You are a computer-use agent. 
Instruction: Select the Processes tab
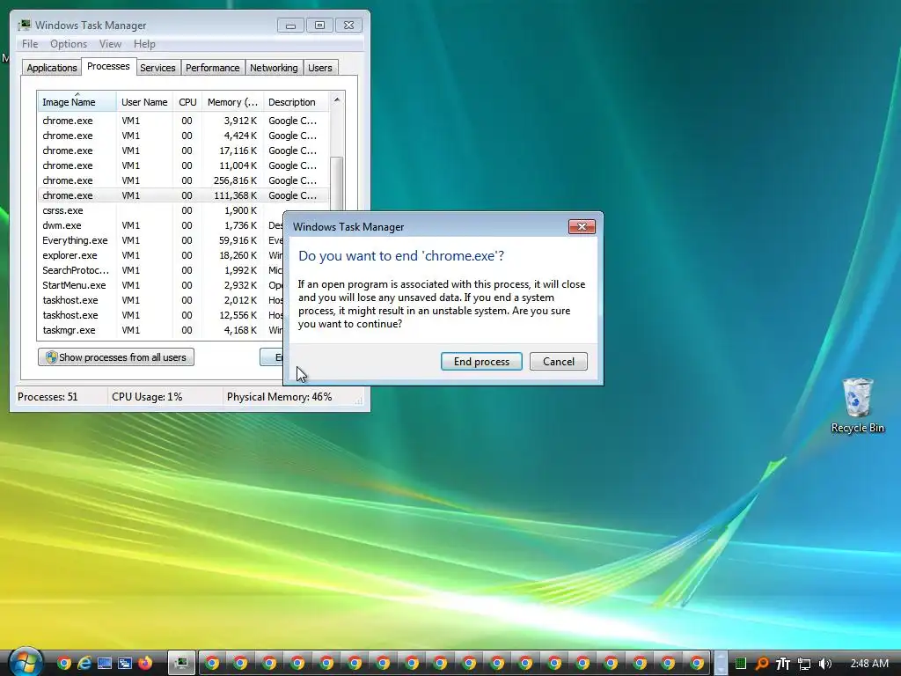tap(108, 66)
